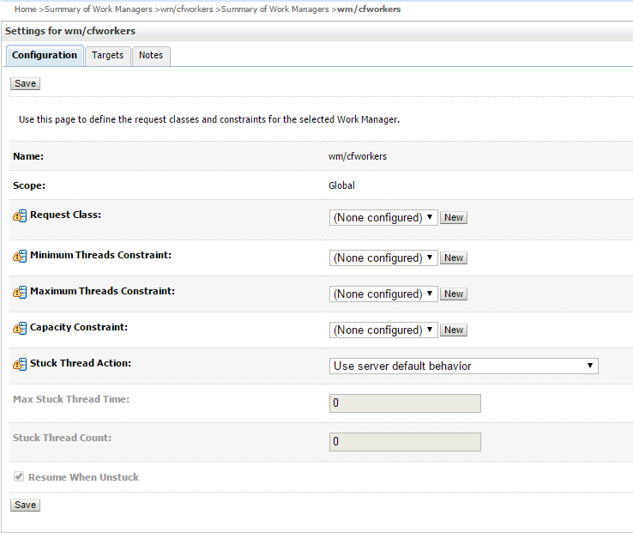Open the Stuck Thread Action dropdown

(x=463, y=366)
